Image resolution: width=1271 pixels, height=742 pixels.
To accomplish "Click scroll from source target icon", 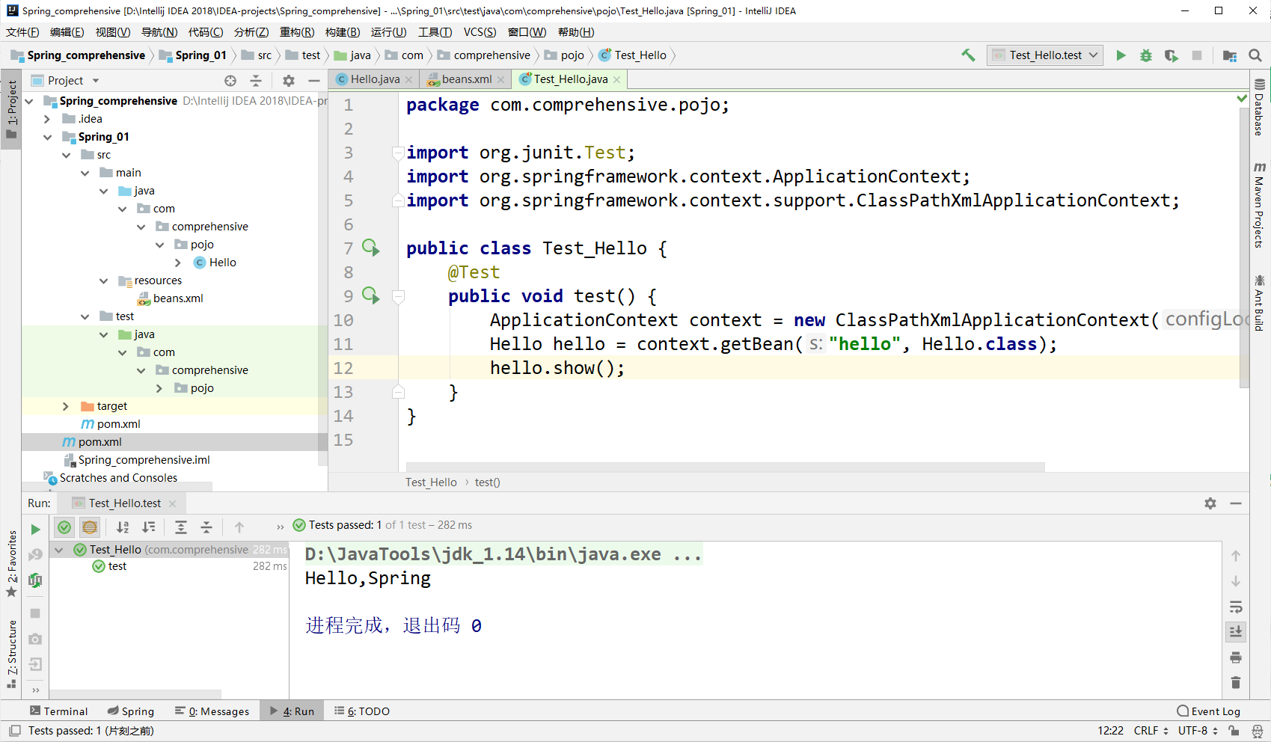I will tap(230, 81).
